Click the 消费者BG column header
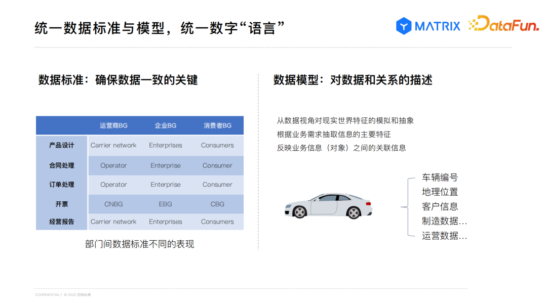Screen dimensions: 547x307 217,125
